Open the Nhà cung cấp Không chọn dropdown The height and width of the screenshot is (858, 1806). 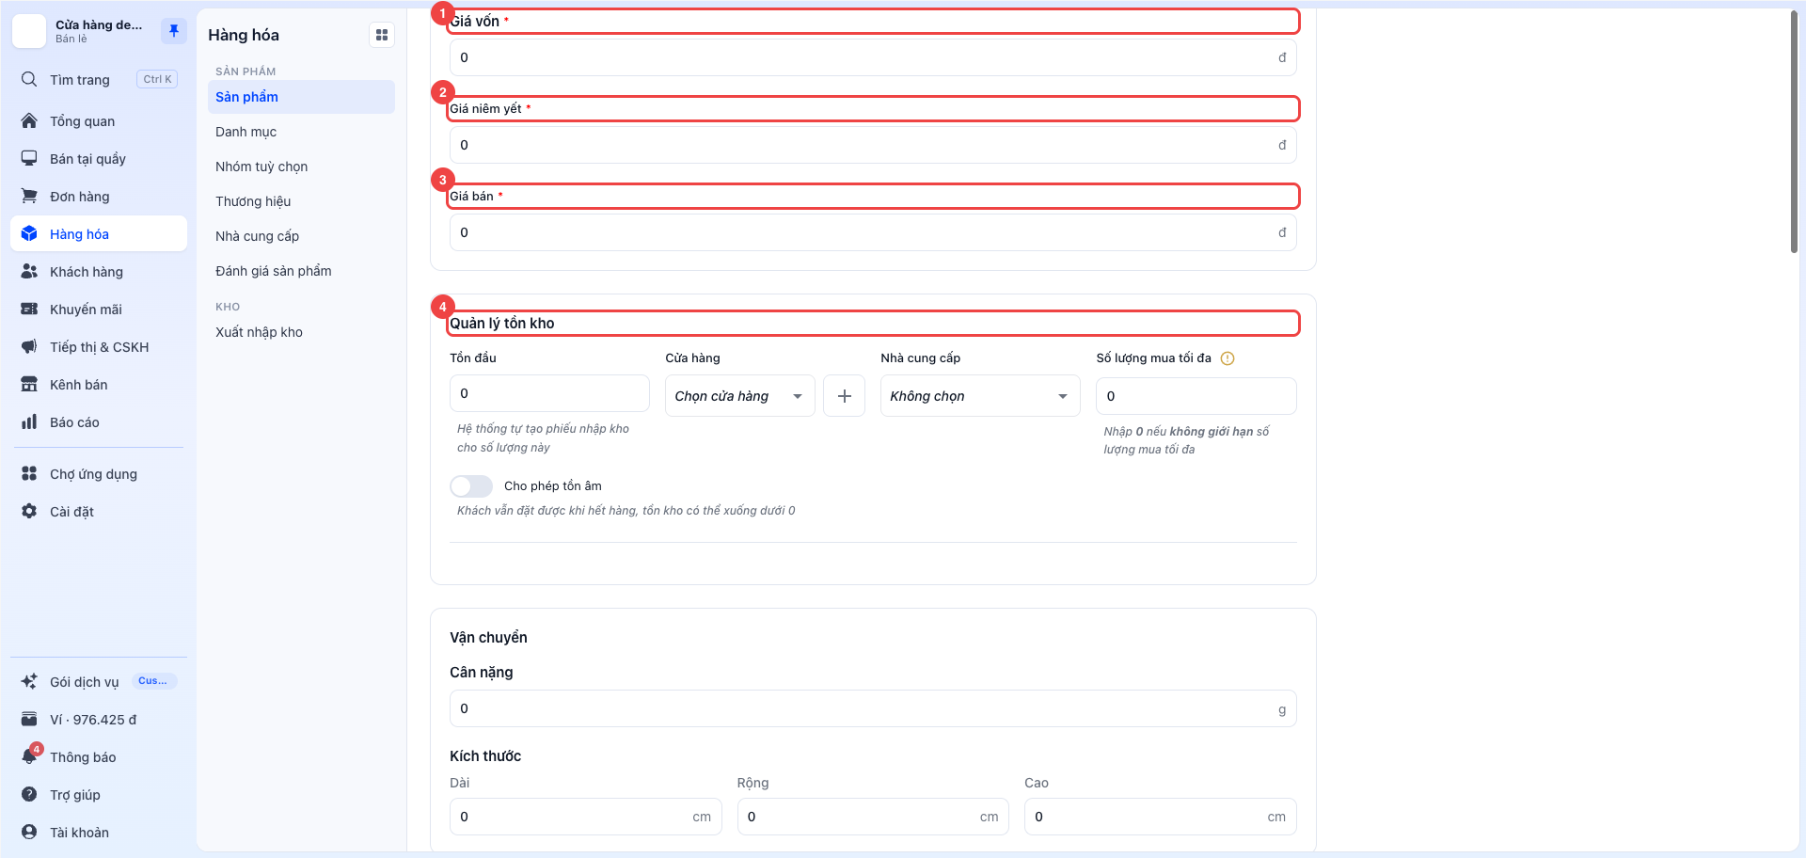[980, 396]
